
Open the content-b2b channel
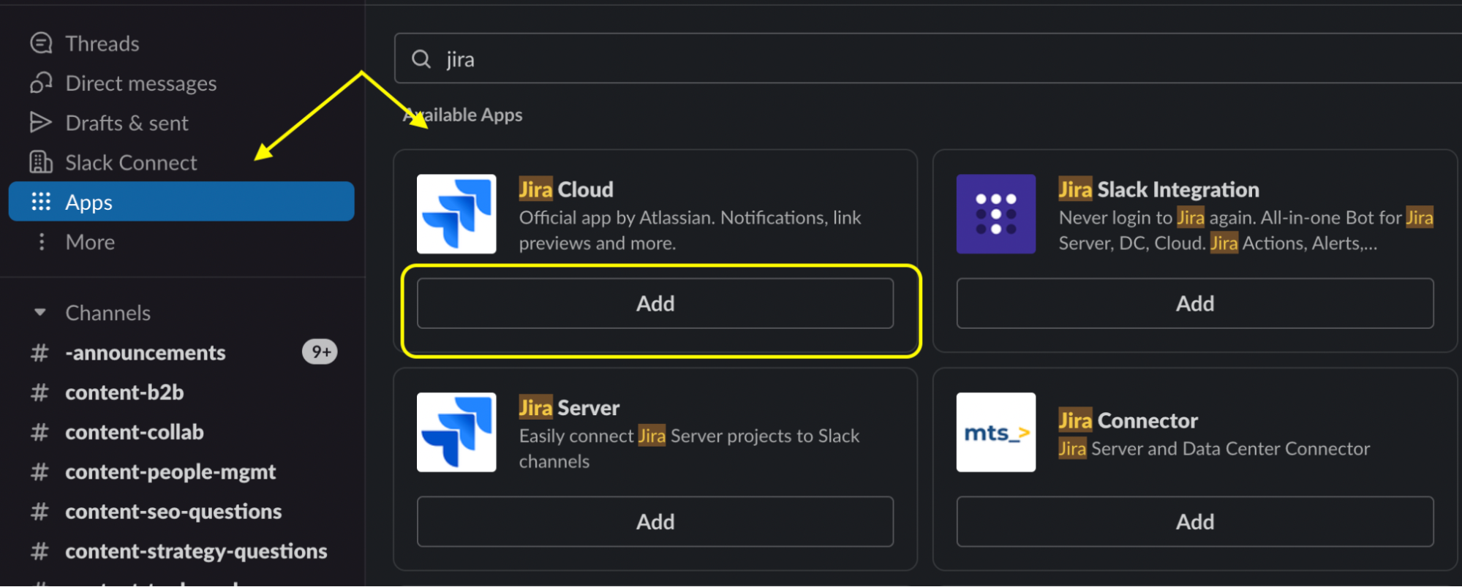[124, 393]
